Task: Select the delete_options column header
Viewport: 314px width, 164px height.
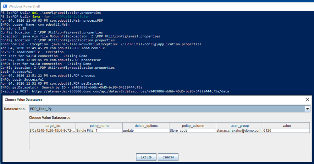Action: click(146, 126)
